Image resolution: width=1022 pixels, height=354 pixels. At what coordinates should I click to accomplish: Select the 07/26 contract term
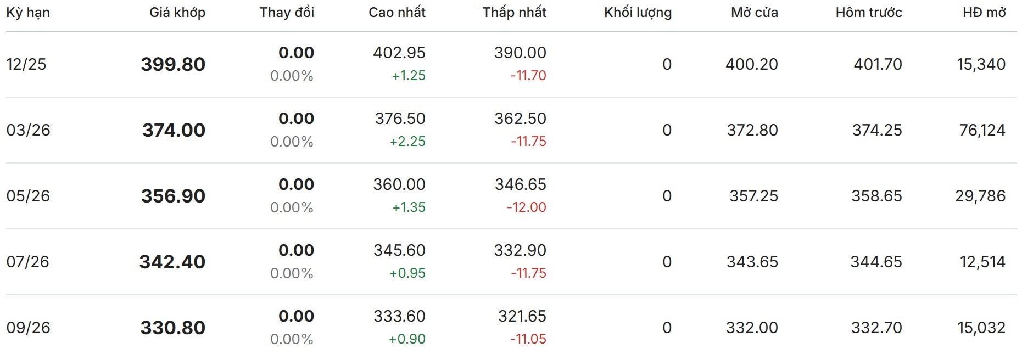pyautogui.click(x=27, y=262)
